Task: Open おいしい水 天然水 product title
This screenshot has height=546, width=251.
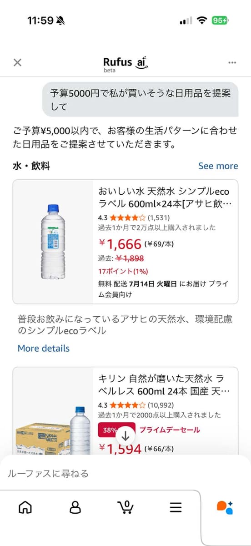Action: click(x=165, y=197)
